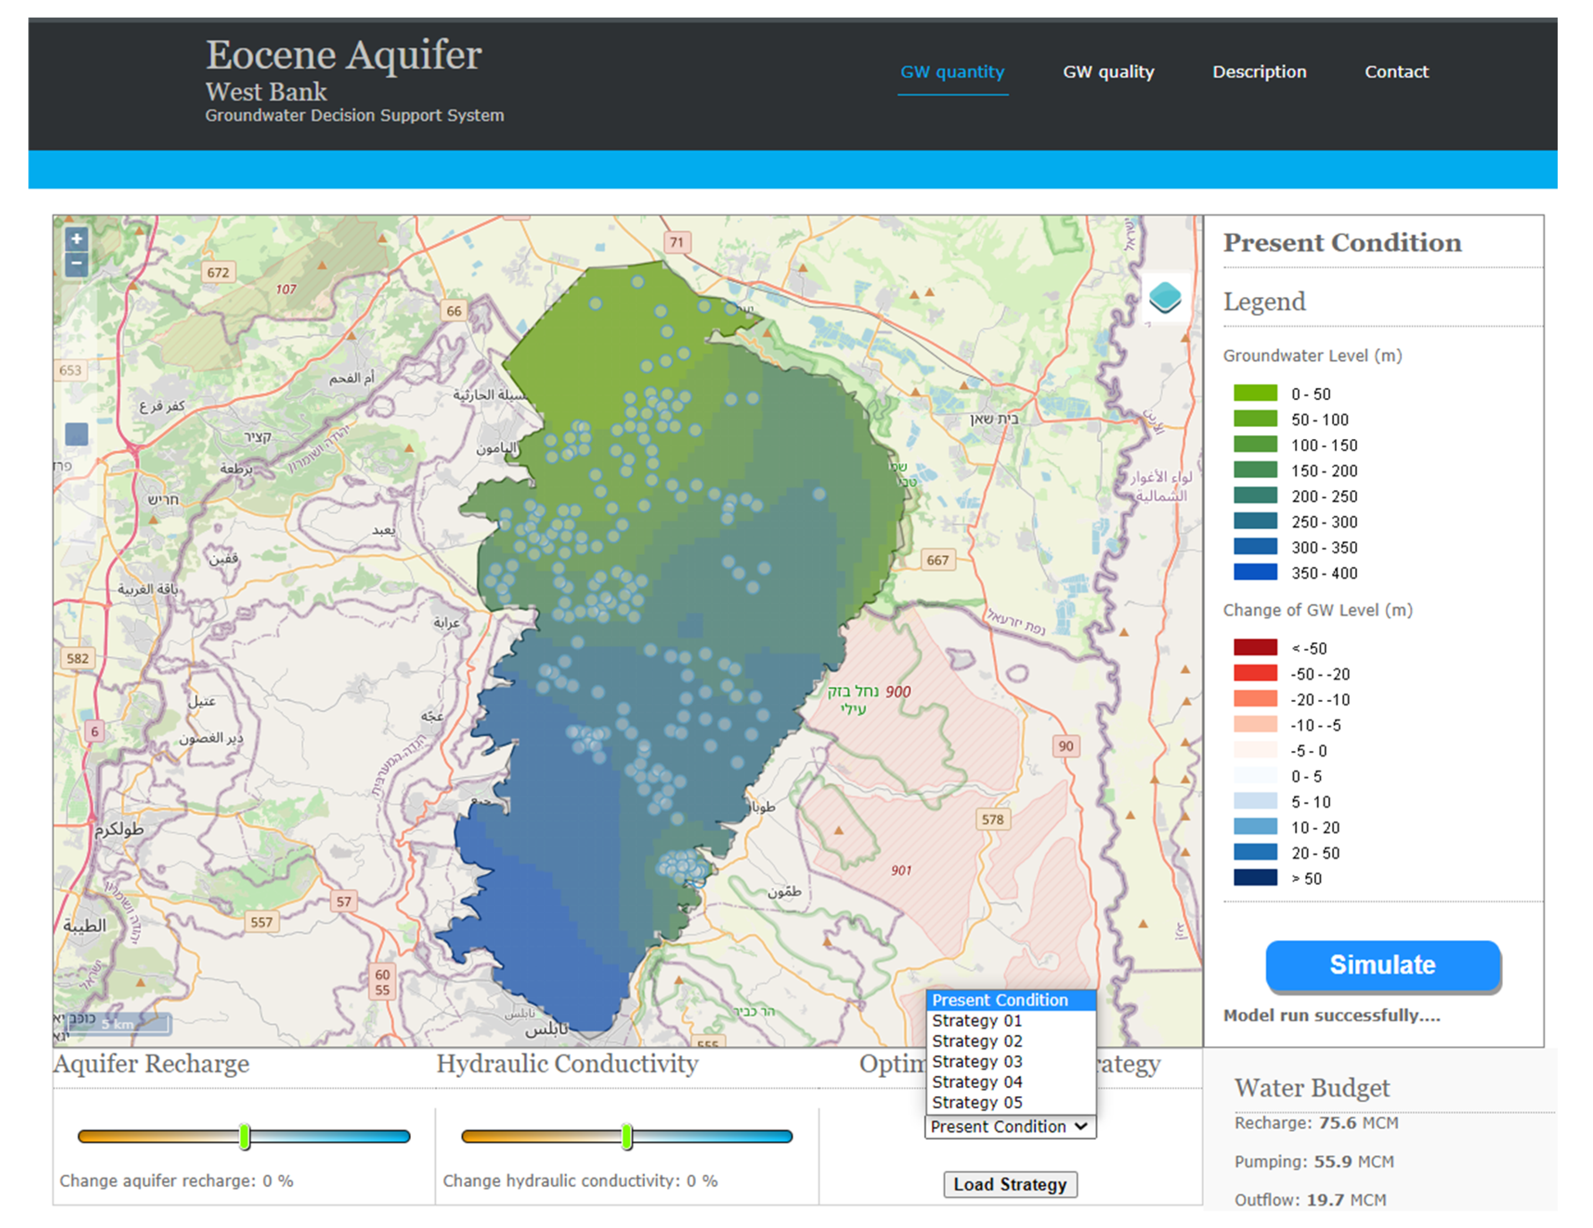This screenshot has height=1228, width=1593.
Task: Click the Load Strategy button
Action: click(x=1009, y=1184)
